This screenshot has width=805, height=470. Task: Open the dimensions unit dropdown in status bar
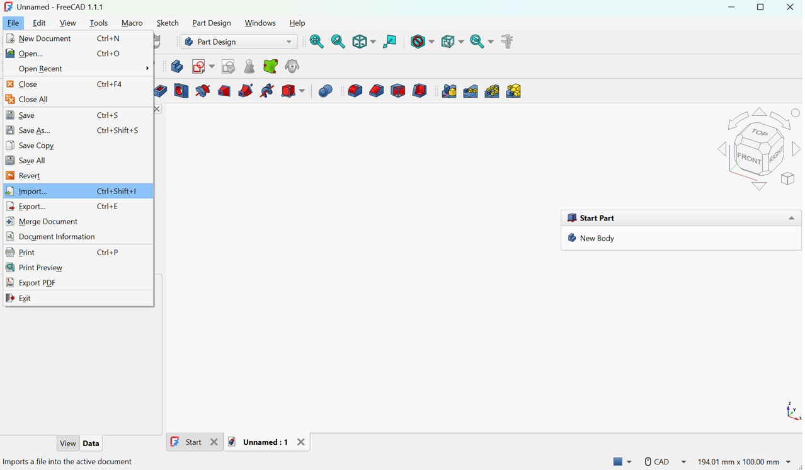click(744, 462)
